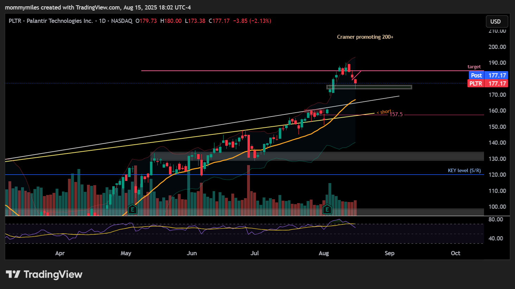Click the 157.5 price annotation
The height and width of the screenshot is (289, 515).
pos(396,114)
